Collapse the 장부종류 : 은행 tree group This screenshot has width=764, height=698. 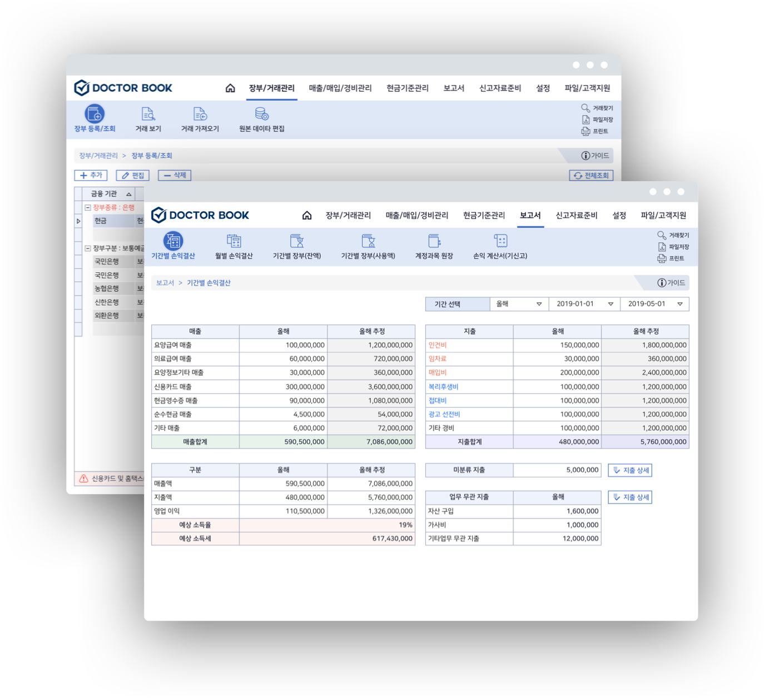coord(88,207)
